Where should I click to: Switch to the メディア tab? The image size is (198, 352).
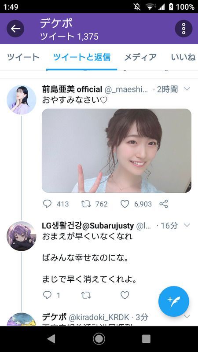[140, 57]
